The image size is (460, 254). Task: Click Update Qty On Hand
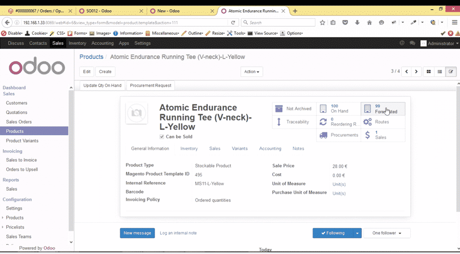click(x=102, y=86)
